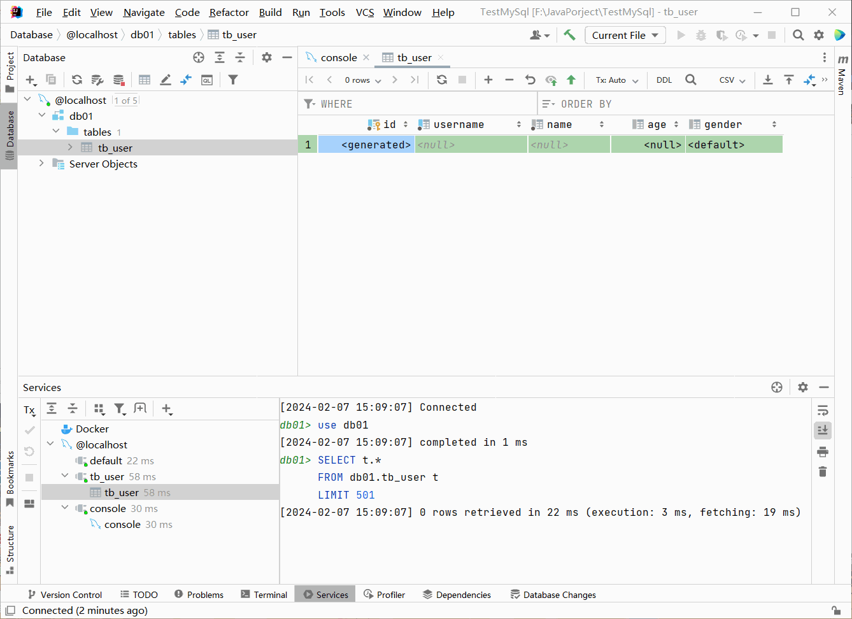Open the Terminal tool window tab
852x619 pixels.
[264, 594]
